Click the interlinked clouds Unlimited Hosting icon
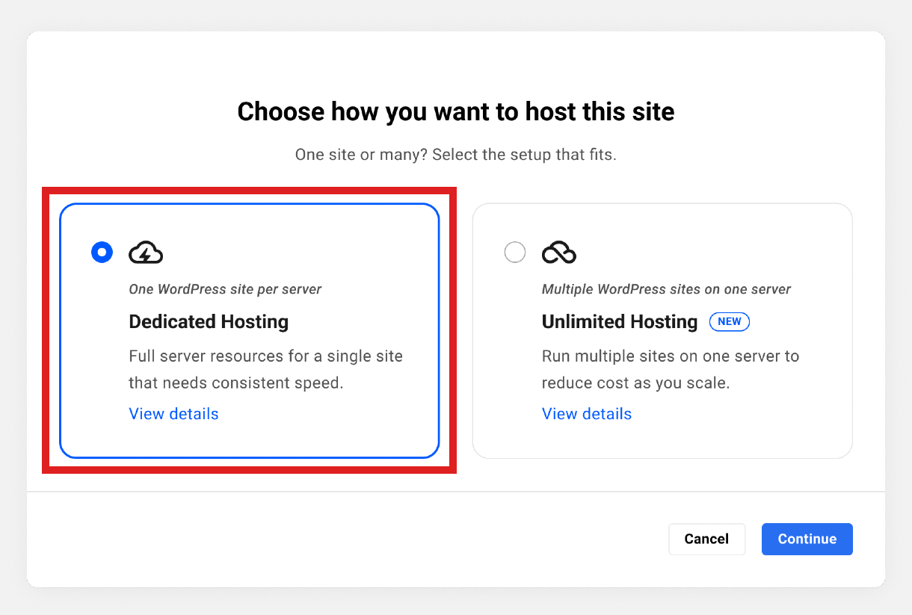The width and height of the screenshot is (912, 615). click(559, 253)
